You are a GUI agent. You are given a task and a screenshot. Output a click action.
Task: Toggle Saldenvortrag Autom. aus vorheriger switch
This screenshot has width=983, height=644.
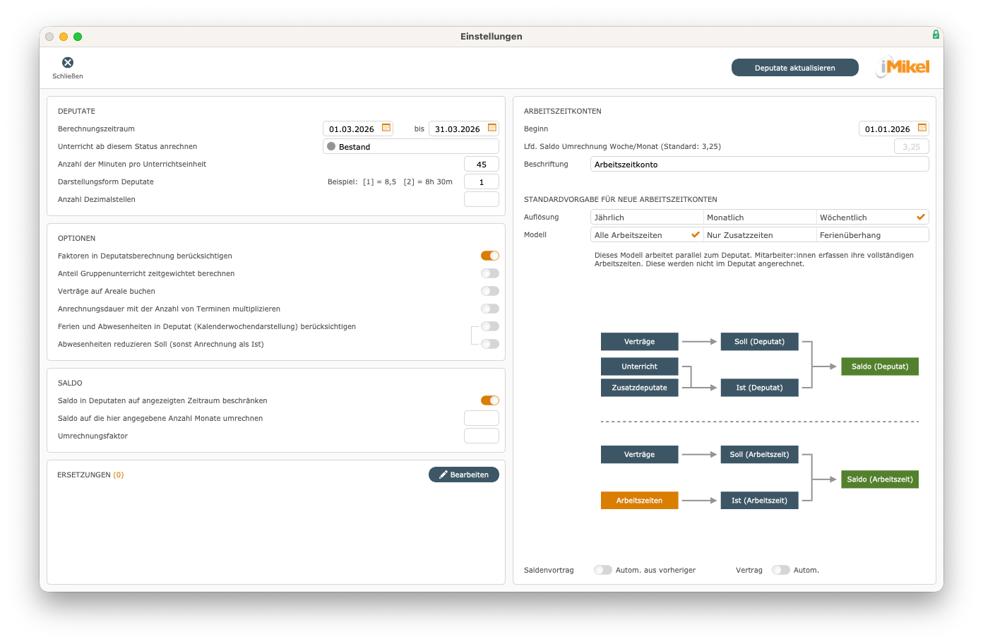(602, 570)
